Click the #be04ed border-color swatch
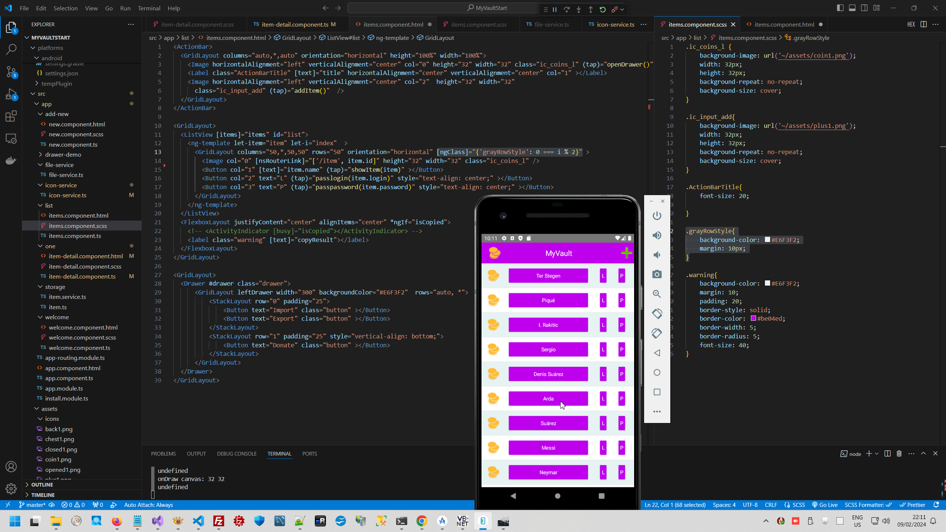This screenshot has height=532, width=946. pyautogui.click(x=754, y=318)
